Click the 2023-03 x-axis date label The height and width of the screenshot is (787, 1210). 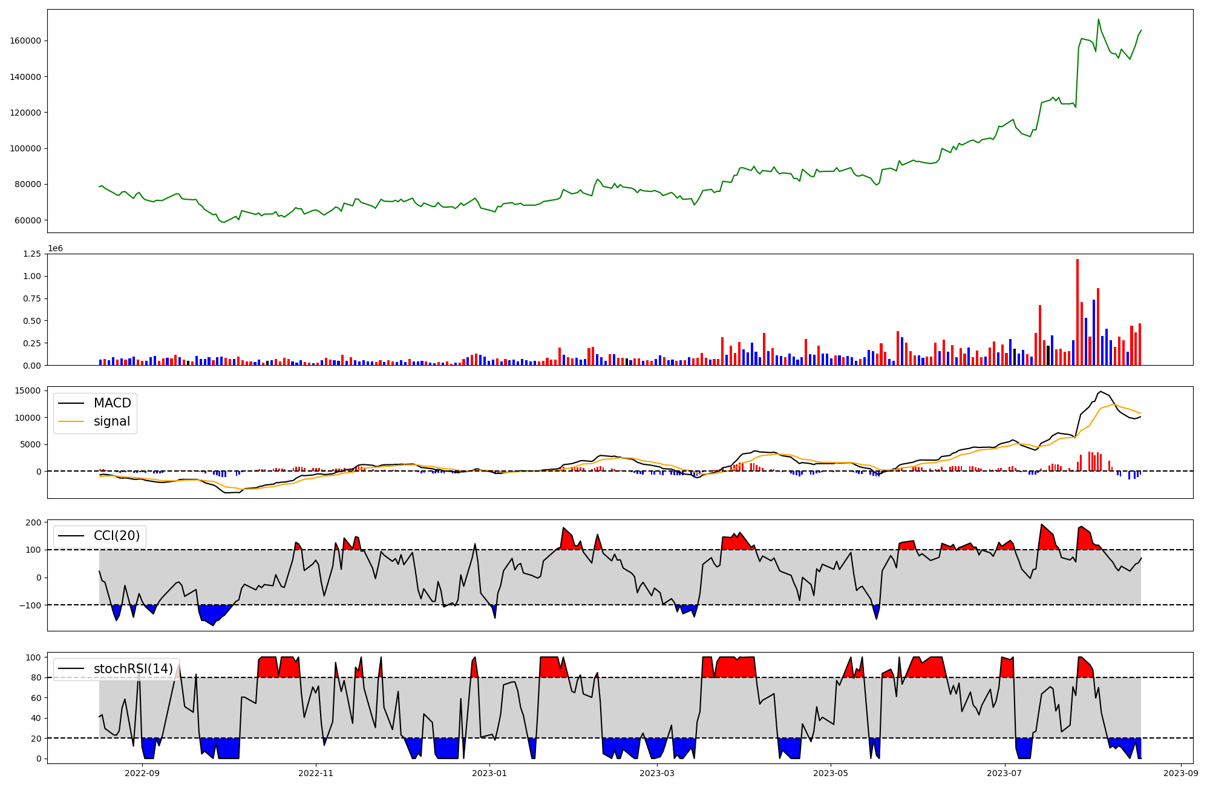[x=657, y=773]
